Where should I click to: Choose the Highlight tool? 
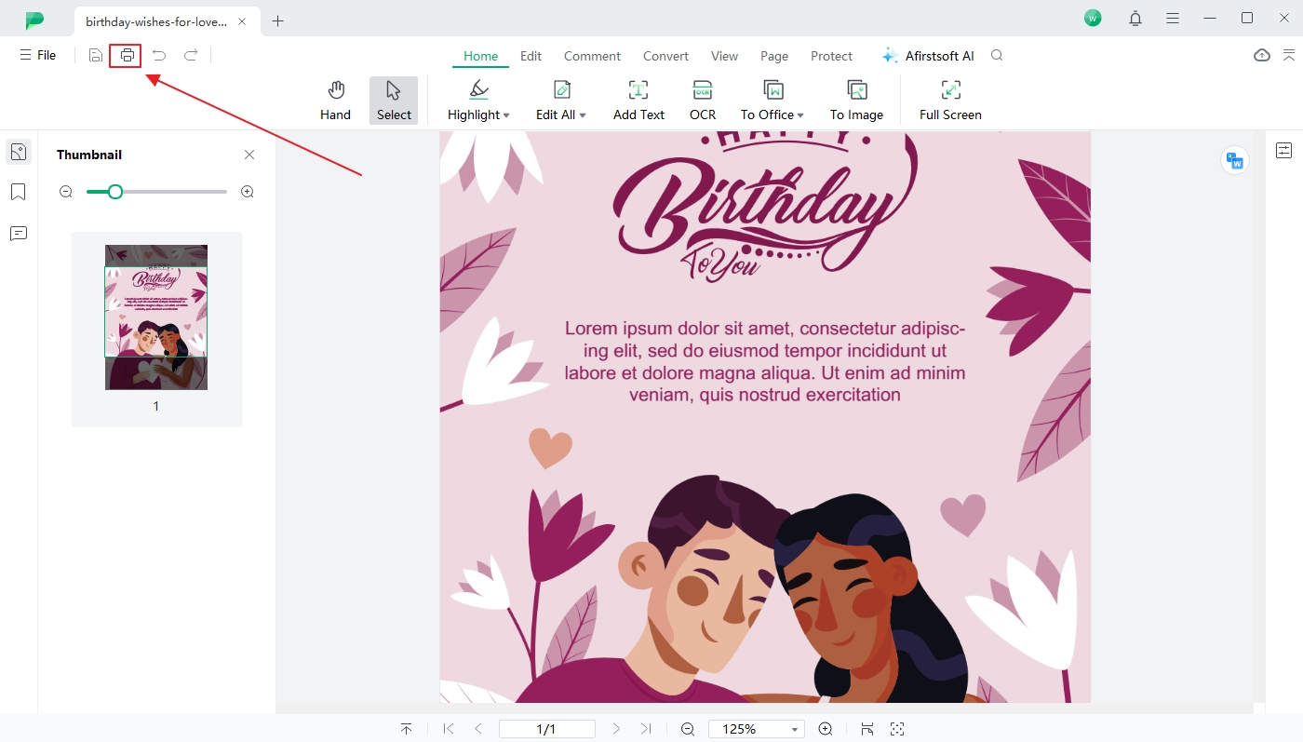coord(474,101)
